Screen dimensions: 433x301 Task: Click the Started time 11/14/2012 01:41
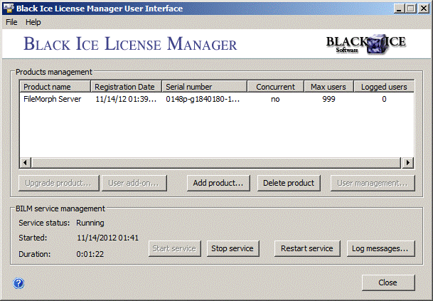[107, 238]
